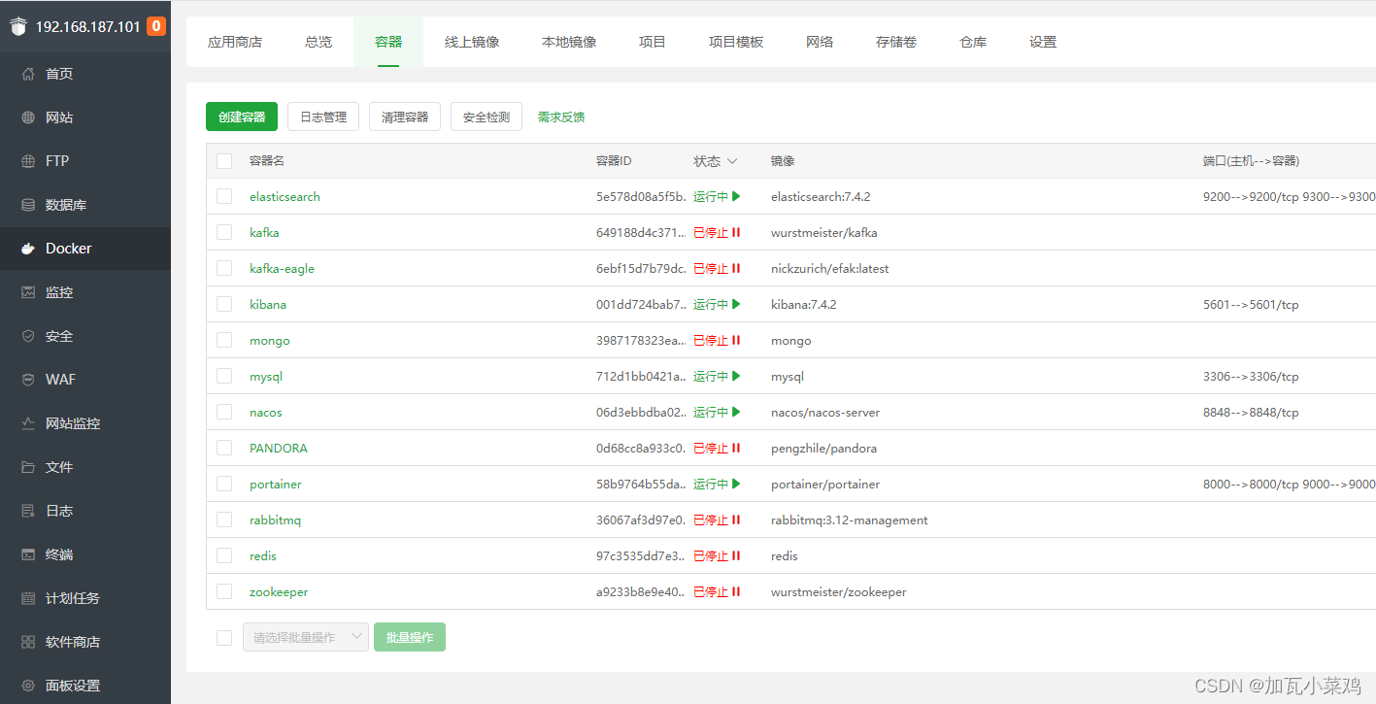Click the 数据库 database icon
1376x704 pixels.
(x=28, y=205)
